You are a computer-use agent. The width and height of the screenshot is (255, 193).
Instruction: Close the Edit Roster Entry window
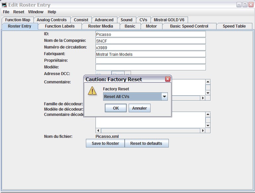(x=251, y=5)
